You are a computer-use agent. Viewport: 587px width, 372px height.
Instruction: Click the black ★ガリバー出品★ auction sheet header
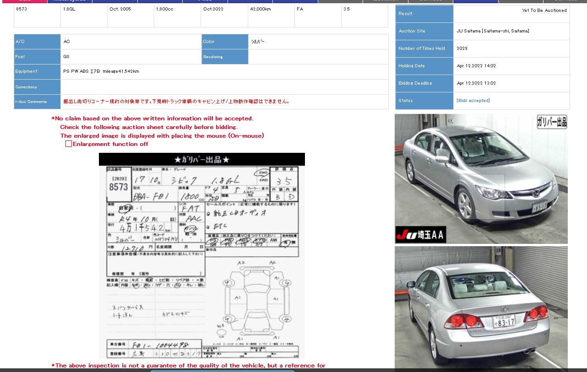(x=201, y=159)
